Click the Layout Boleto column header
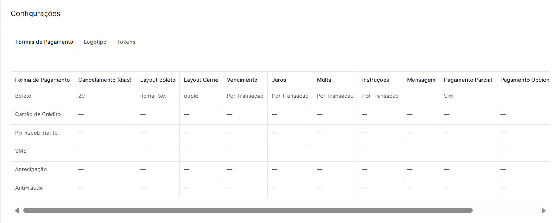 (158, 80)
